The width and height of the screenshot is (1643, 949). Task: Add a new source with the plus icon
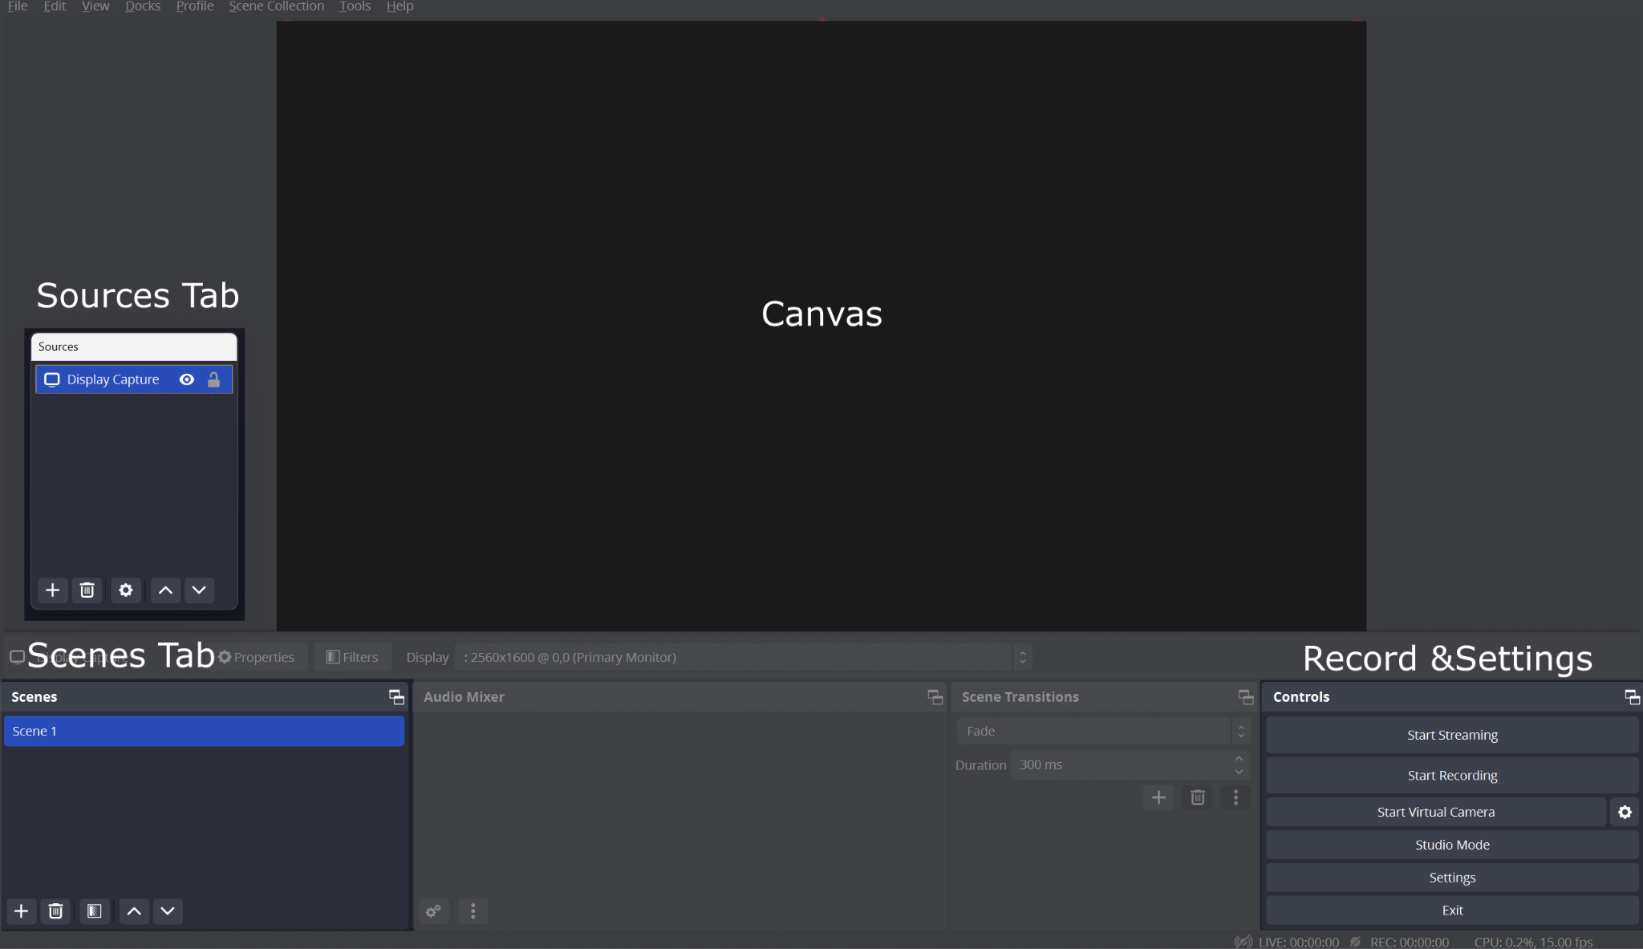(x=52, y=590)
